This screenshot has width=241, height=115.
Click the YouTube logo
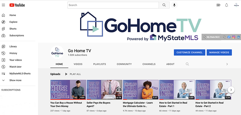point(17,5)
